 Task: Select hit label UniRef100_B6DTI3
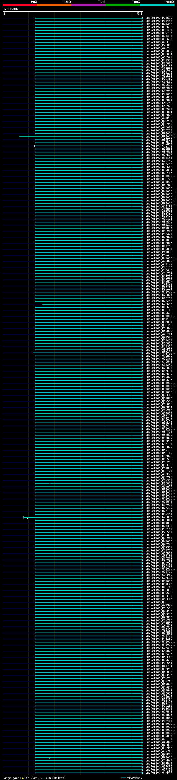[159, 310]
